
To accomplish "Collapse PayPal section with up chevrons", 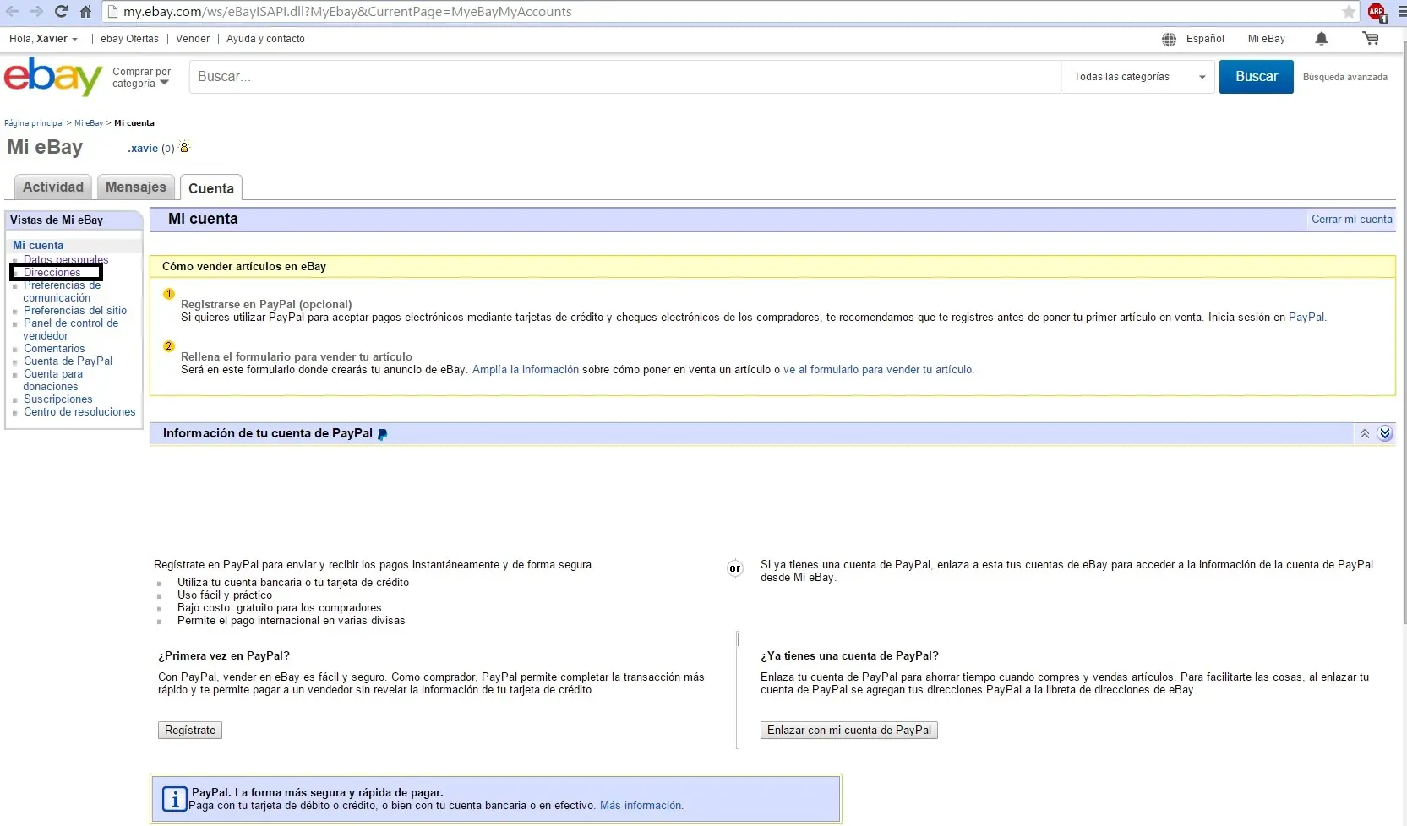I will click(1365, 434).
